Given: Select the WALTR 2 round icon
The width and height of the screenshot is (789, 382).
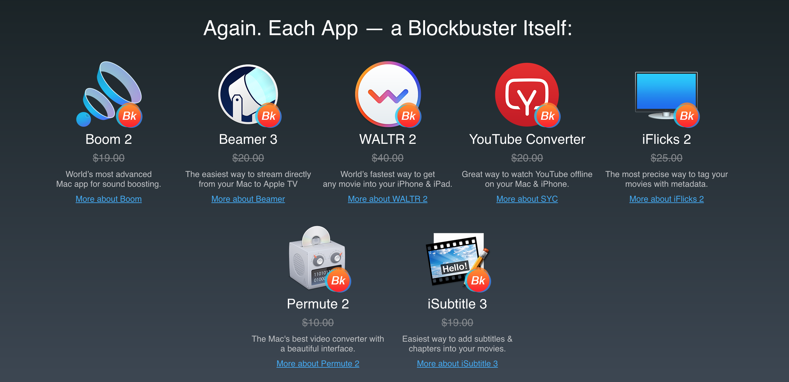Looking at the screenshot, I should [388, 94].
